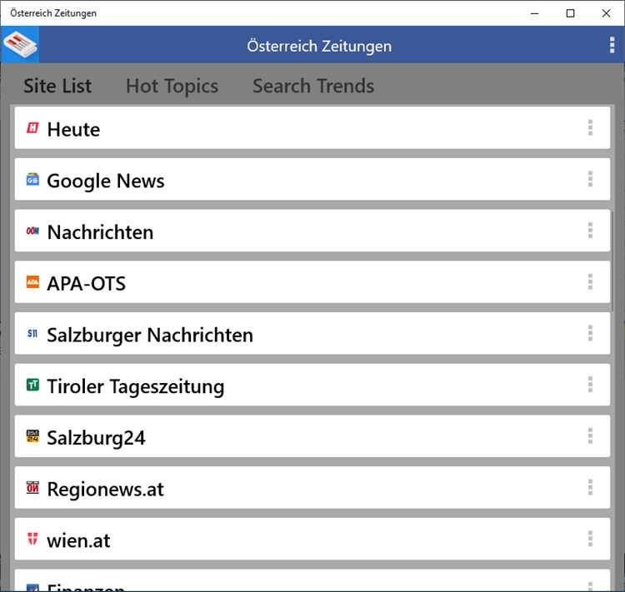Open options menu for Regionews.at row
625x592 pixels.
click(x=590, y=488)
